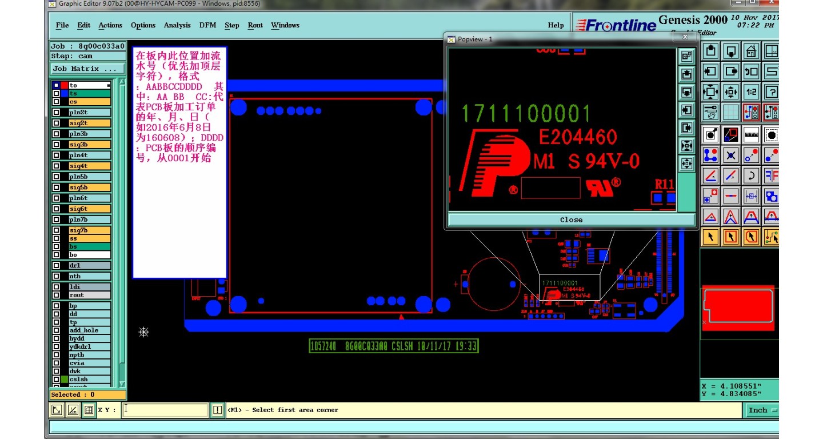Viewport: 823px width, 439px height.
Task: Click the layer list vertical scrollbar
Action: pos(122,233)
